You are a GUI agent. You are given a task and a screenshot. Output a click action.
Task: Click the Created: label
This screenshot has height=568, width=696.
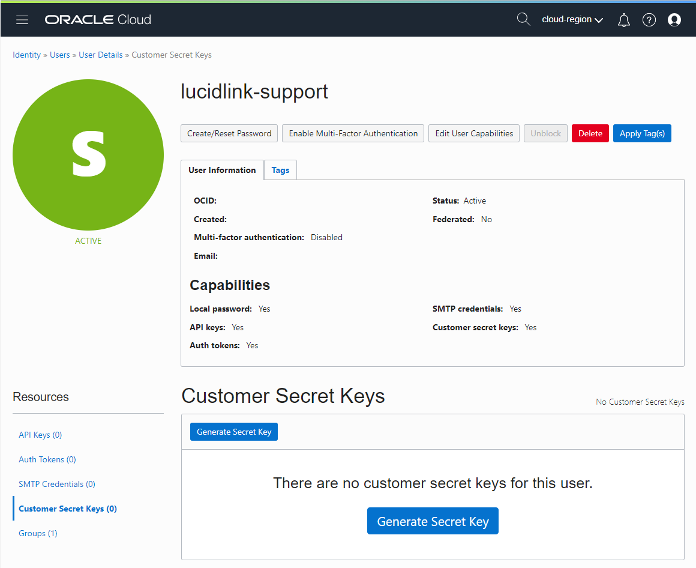(211, 219)
